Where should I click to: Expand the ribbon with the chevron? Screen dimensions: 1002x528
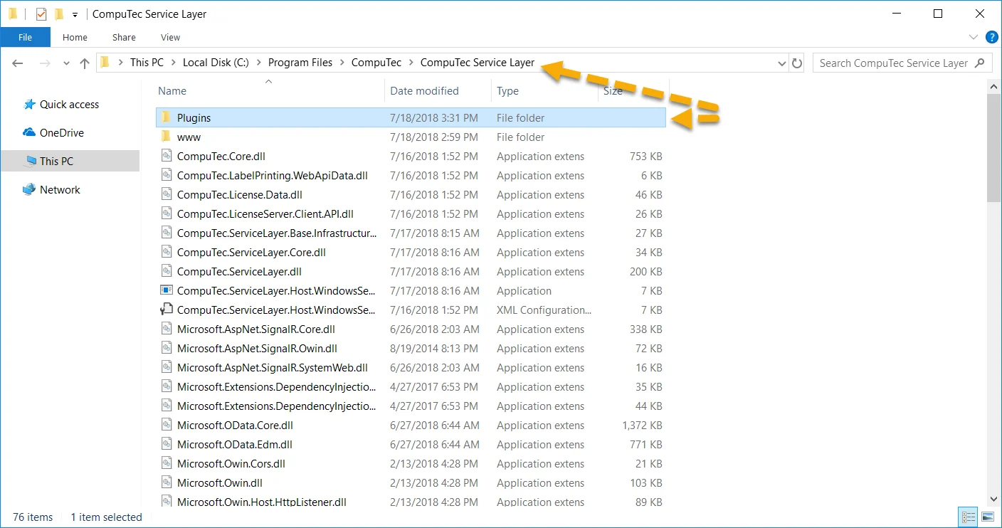pos(973,37)
